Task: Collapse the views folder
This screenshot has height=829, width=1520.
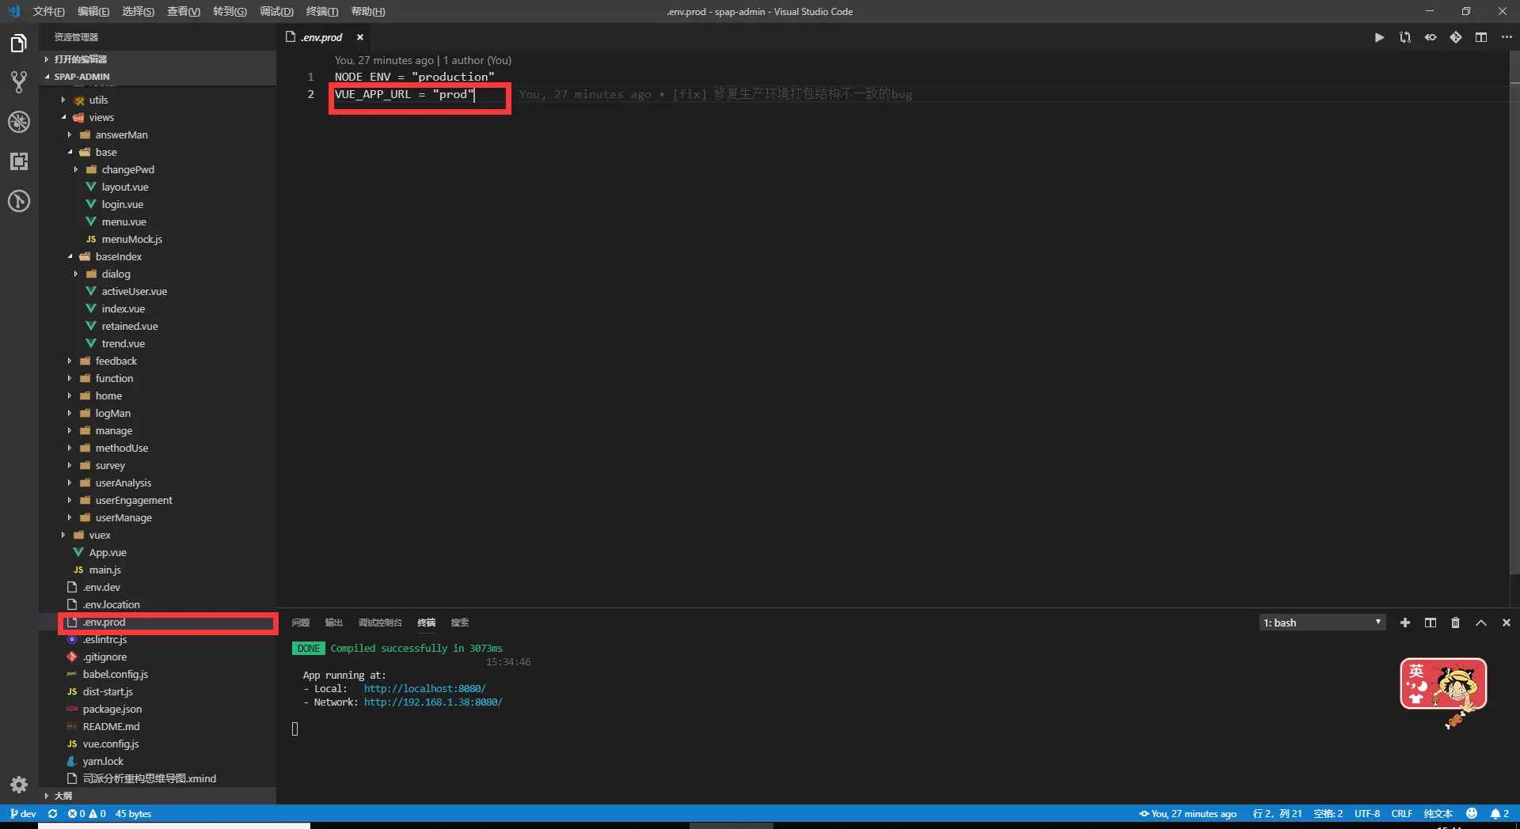Action: click(x=101, y=117)
